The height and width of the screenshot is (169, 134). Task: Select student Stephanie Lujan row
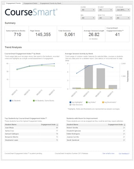(x=31, y=140)
